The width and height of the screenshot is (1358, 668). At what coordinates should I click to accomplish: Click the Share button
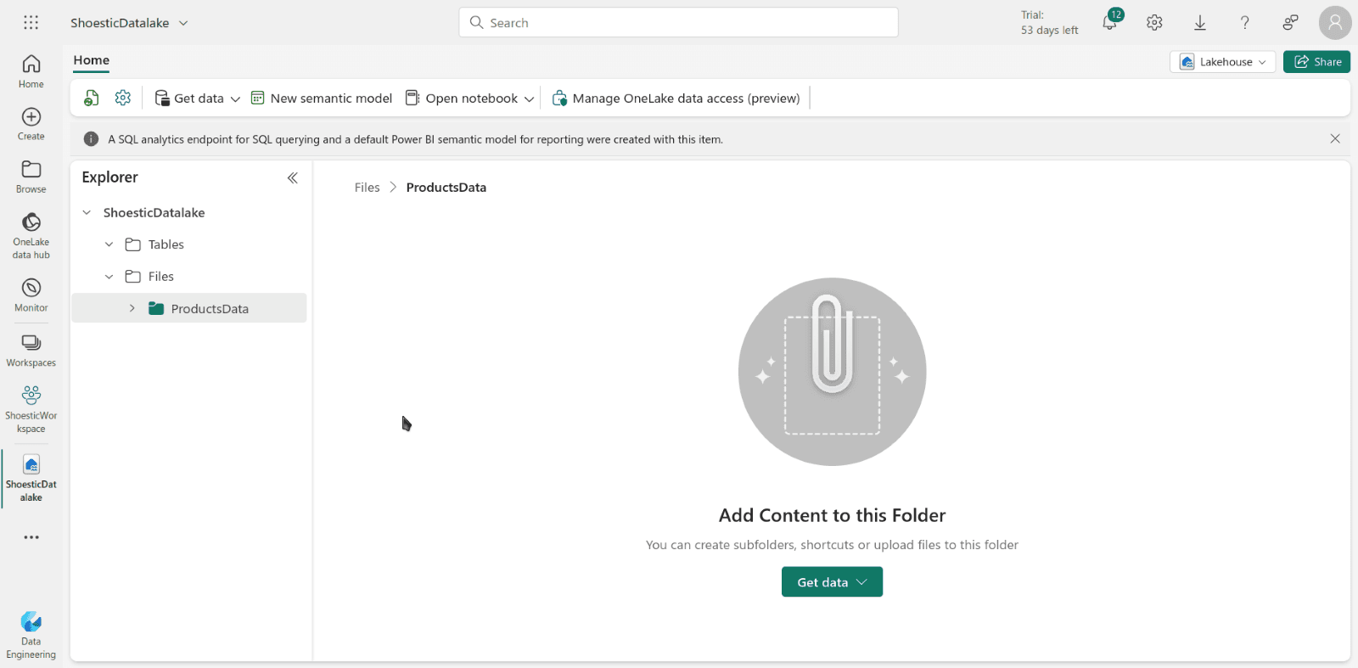click(x=1316, y=62)
